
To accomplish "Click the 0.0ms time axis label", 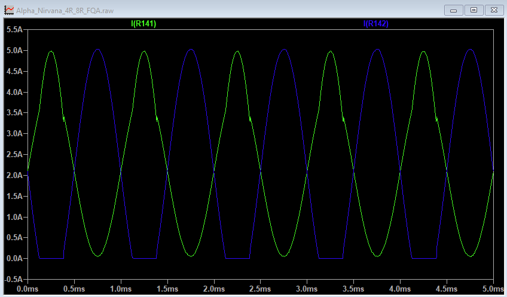I will pyautogui.click(x=28, y=289).
